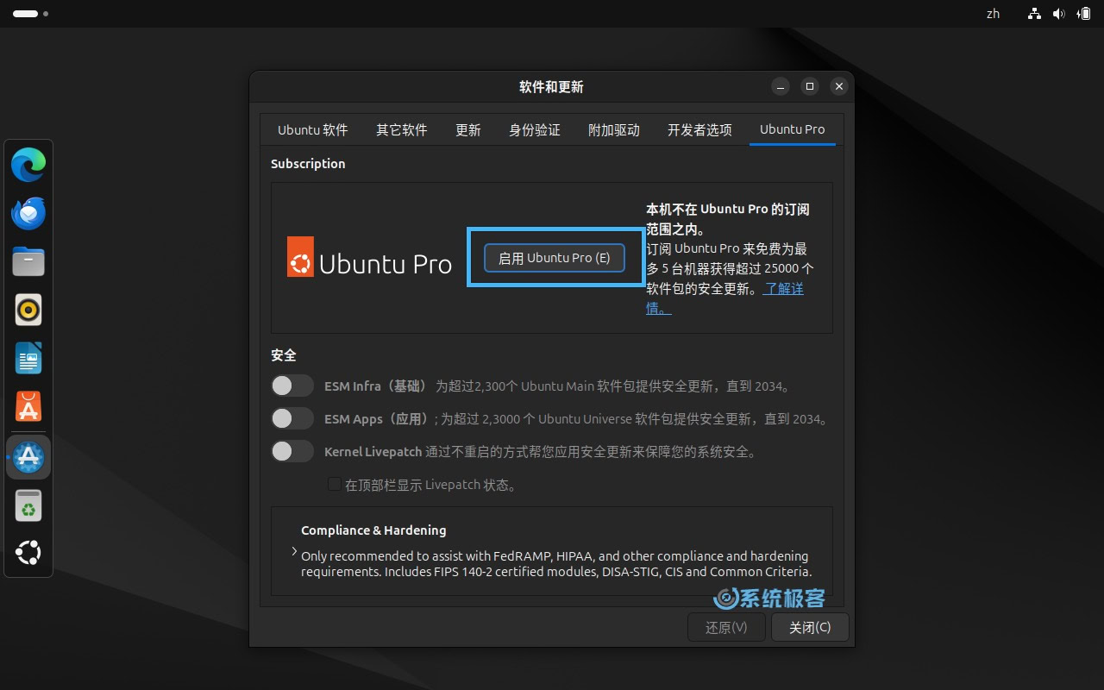Click the Ubuntu Pro logo

pyautogui.click(x=369, y=257)
